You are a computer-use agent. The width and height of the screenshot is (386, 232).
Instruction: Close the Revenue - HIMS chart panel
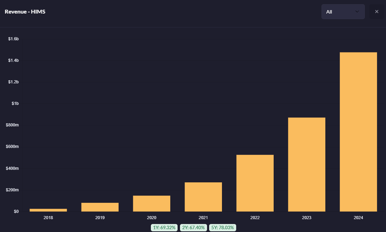(377, 11)
